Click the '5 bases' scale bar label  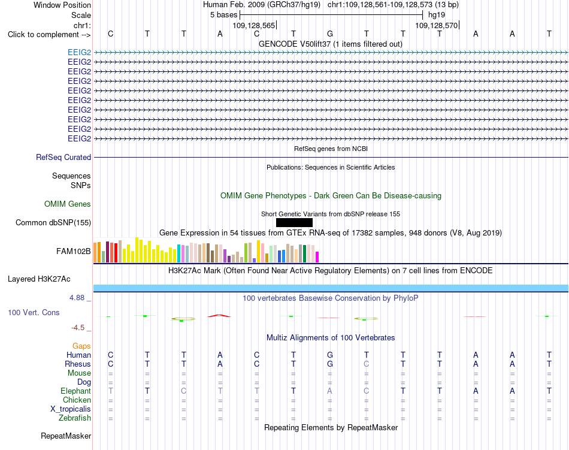click(223, 15)
